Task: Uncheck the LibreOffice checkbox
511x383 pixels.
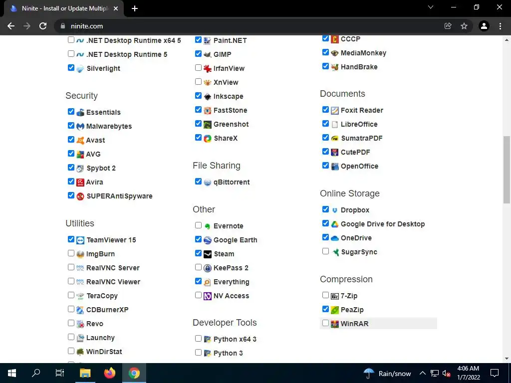Action: [325, 124]
